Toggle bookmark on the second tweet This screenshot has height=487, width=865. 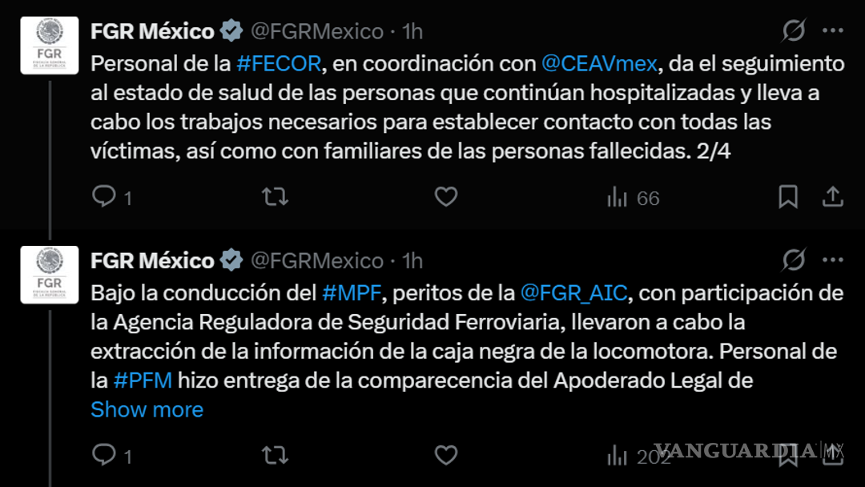click(x=790, y=454)
